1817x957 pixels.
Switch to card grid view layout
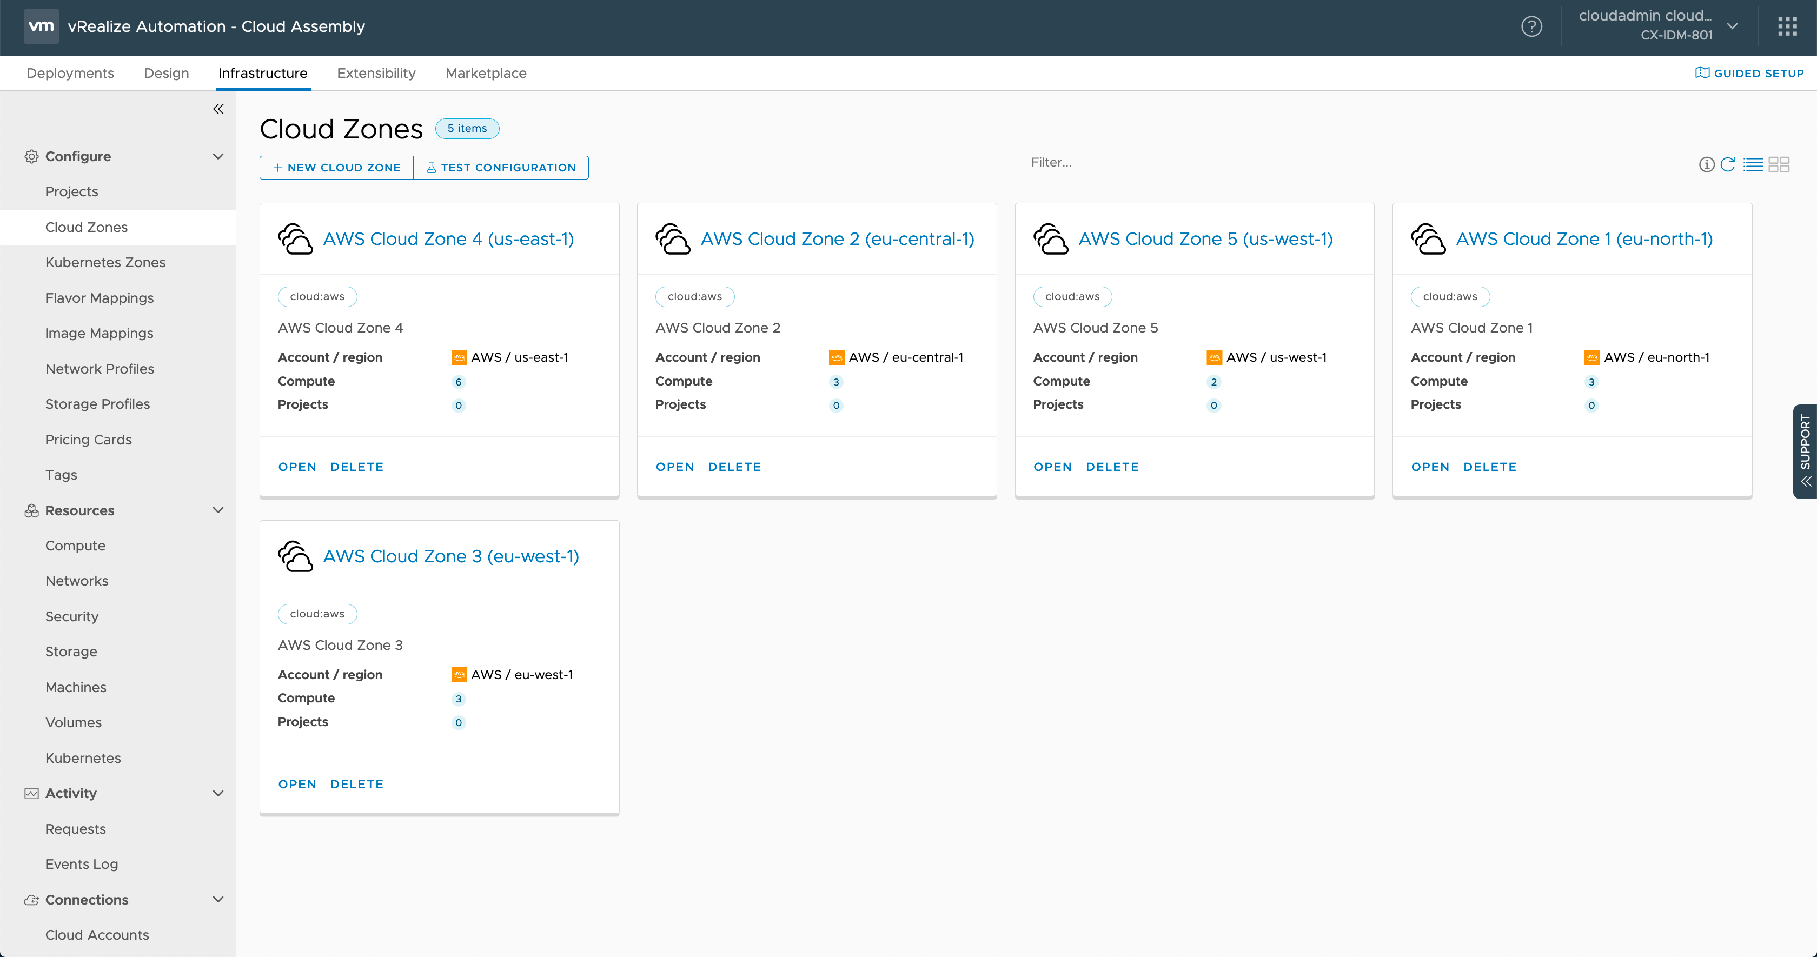tap(1779, 164)
